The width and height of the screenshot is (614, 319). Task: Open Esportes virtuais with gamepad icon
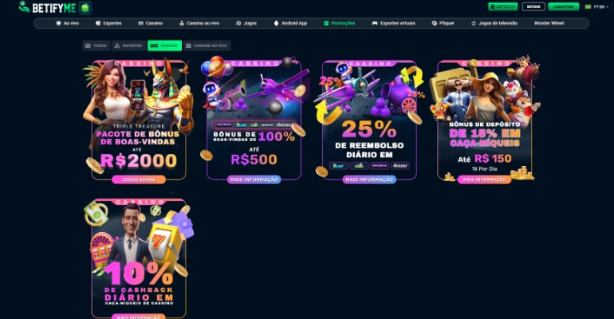pos(394,23)
